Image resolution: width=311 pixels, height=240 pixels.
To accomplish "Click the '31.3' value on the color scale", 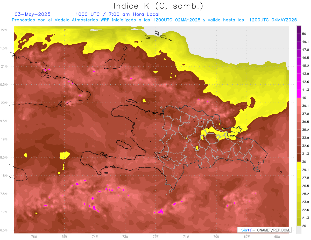I will tap(306, 154).
